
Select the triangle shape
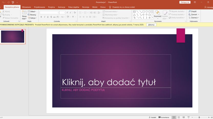134,15
